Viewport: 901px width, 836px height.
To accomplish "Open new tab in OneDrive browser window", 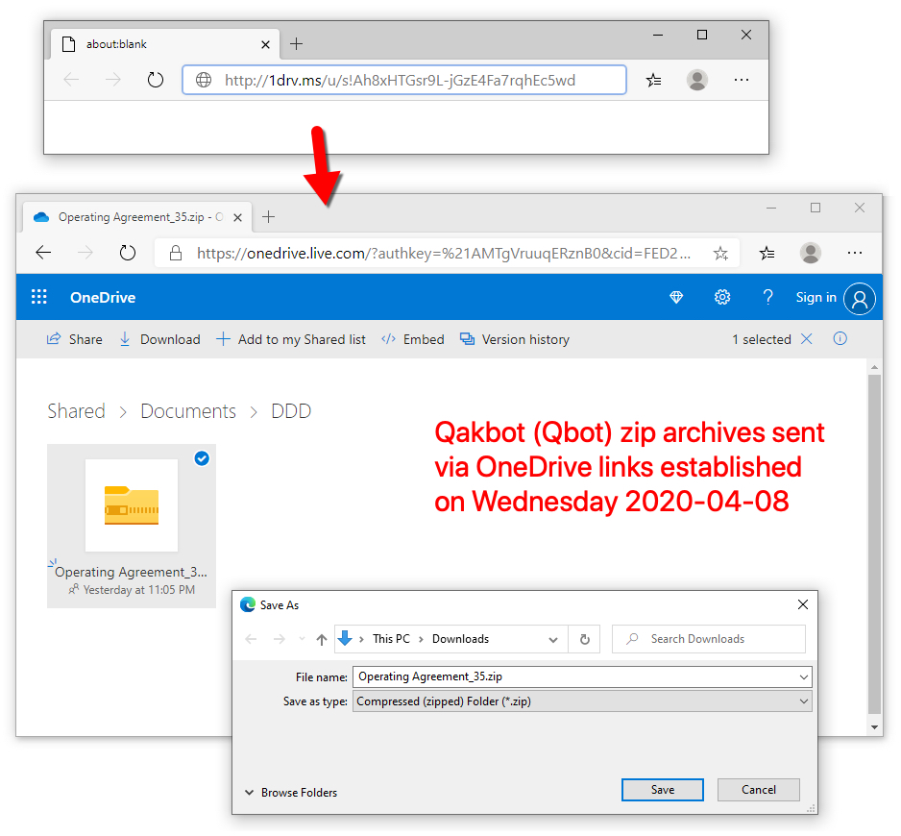I will pos(268,217).
